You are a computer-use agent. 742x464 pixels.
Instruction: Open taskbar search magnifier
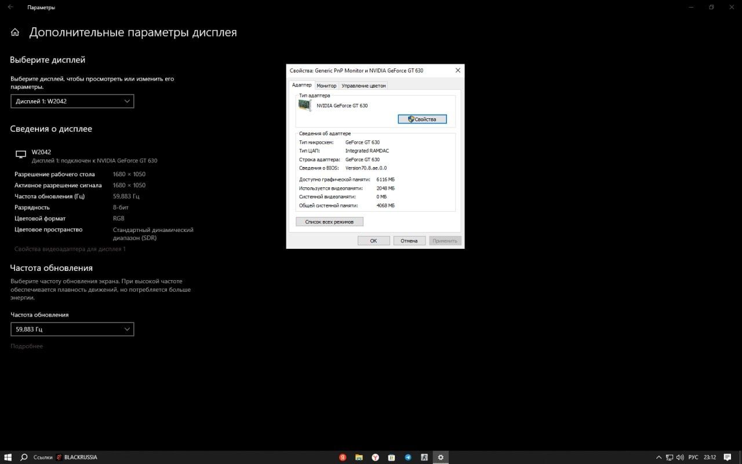tap(24, 457)
